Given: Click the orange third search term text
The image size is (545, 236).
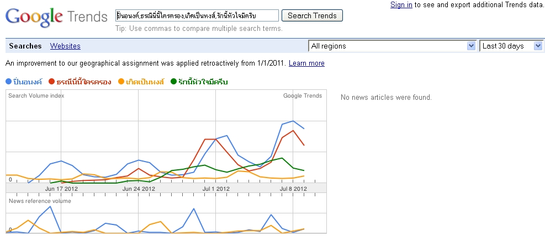Looking at the screenshot, I should (x=146, y=82).
